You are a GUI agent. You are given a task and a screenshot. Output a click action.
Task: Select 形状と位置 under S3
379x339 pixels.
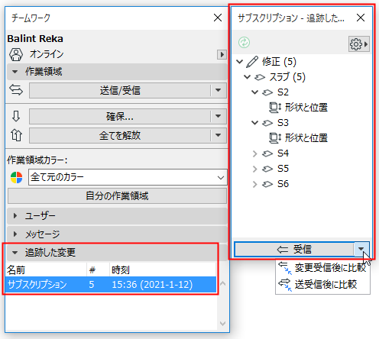click(306, 138)
